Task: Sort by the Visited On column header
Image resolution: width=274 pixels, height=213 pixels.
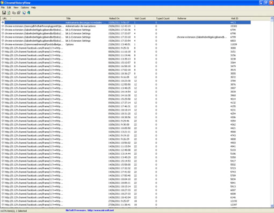Action: coord(120,18)
